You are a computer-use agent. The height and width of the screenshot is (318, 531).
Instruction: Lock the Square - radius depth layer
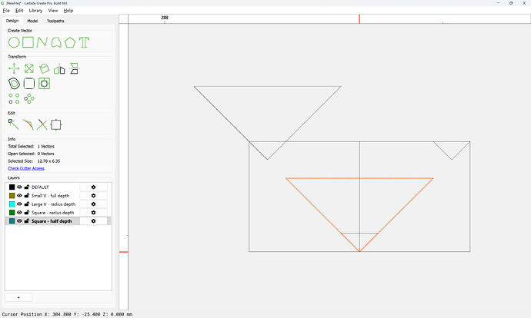click(x=27, y=212)
